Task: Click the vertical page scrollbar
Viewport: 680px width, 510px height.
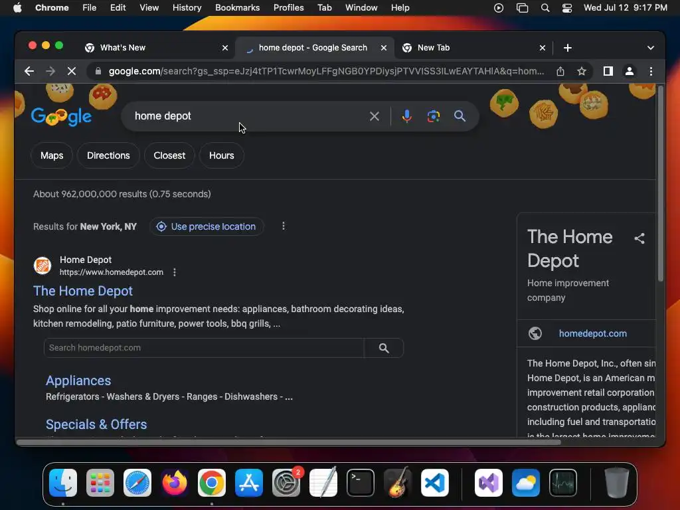Action: [x=661, y=185]
